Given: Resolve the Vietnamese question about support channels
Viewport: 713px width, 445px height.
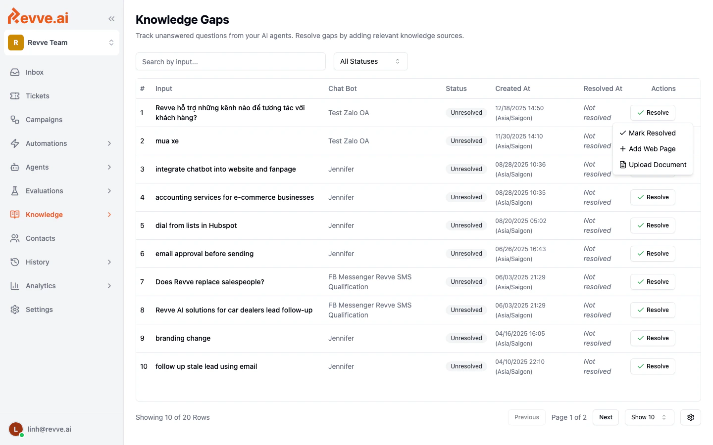Looking at the screenshot, I should [653, 113].
